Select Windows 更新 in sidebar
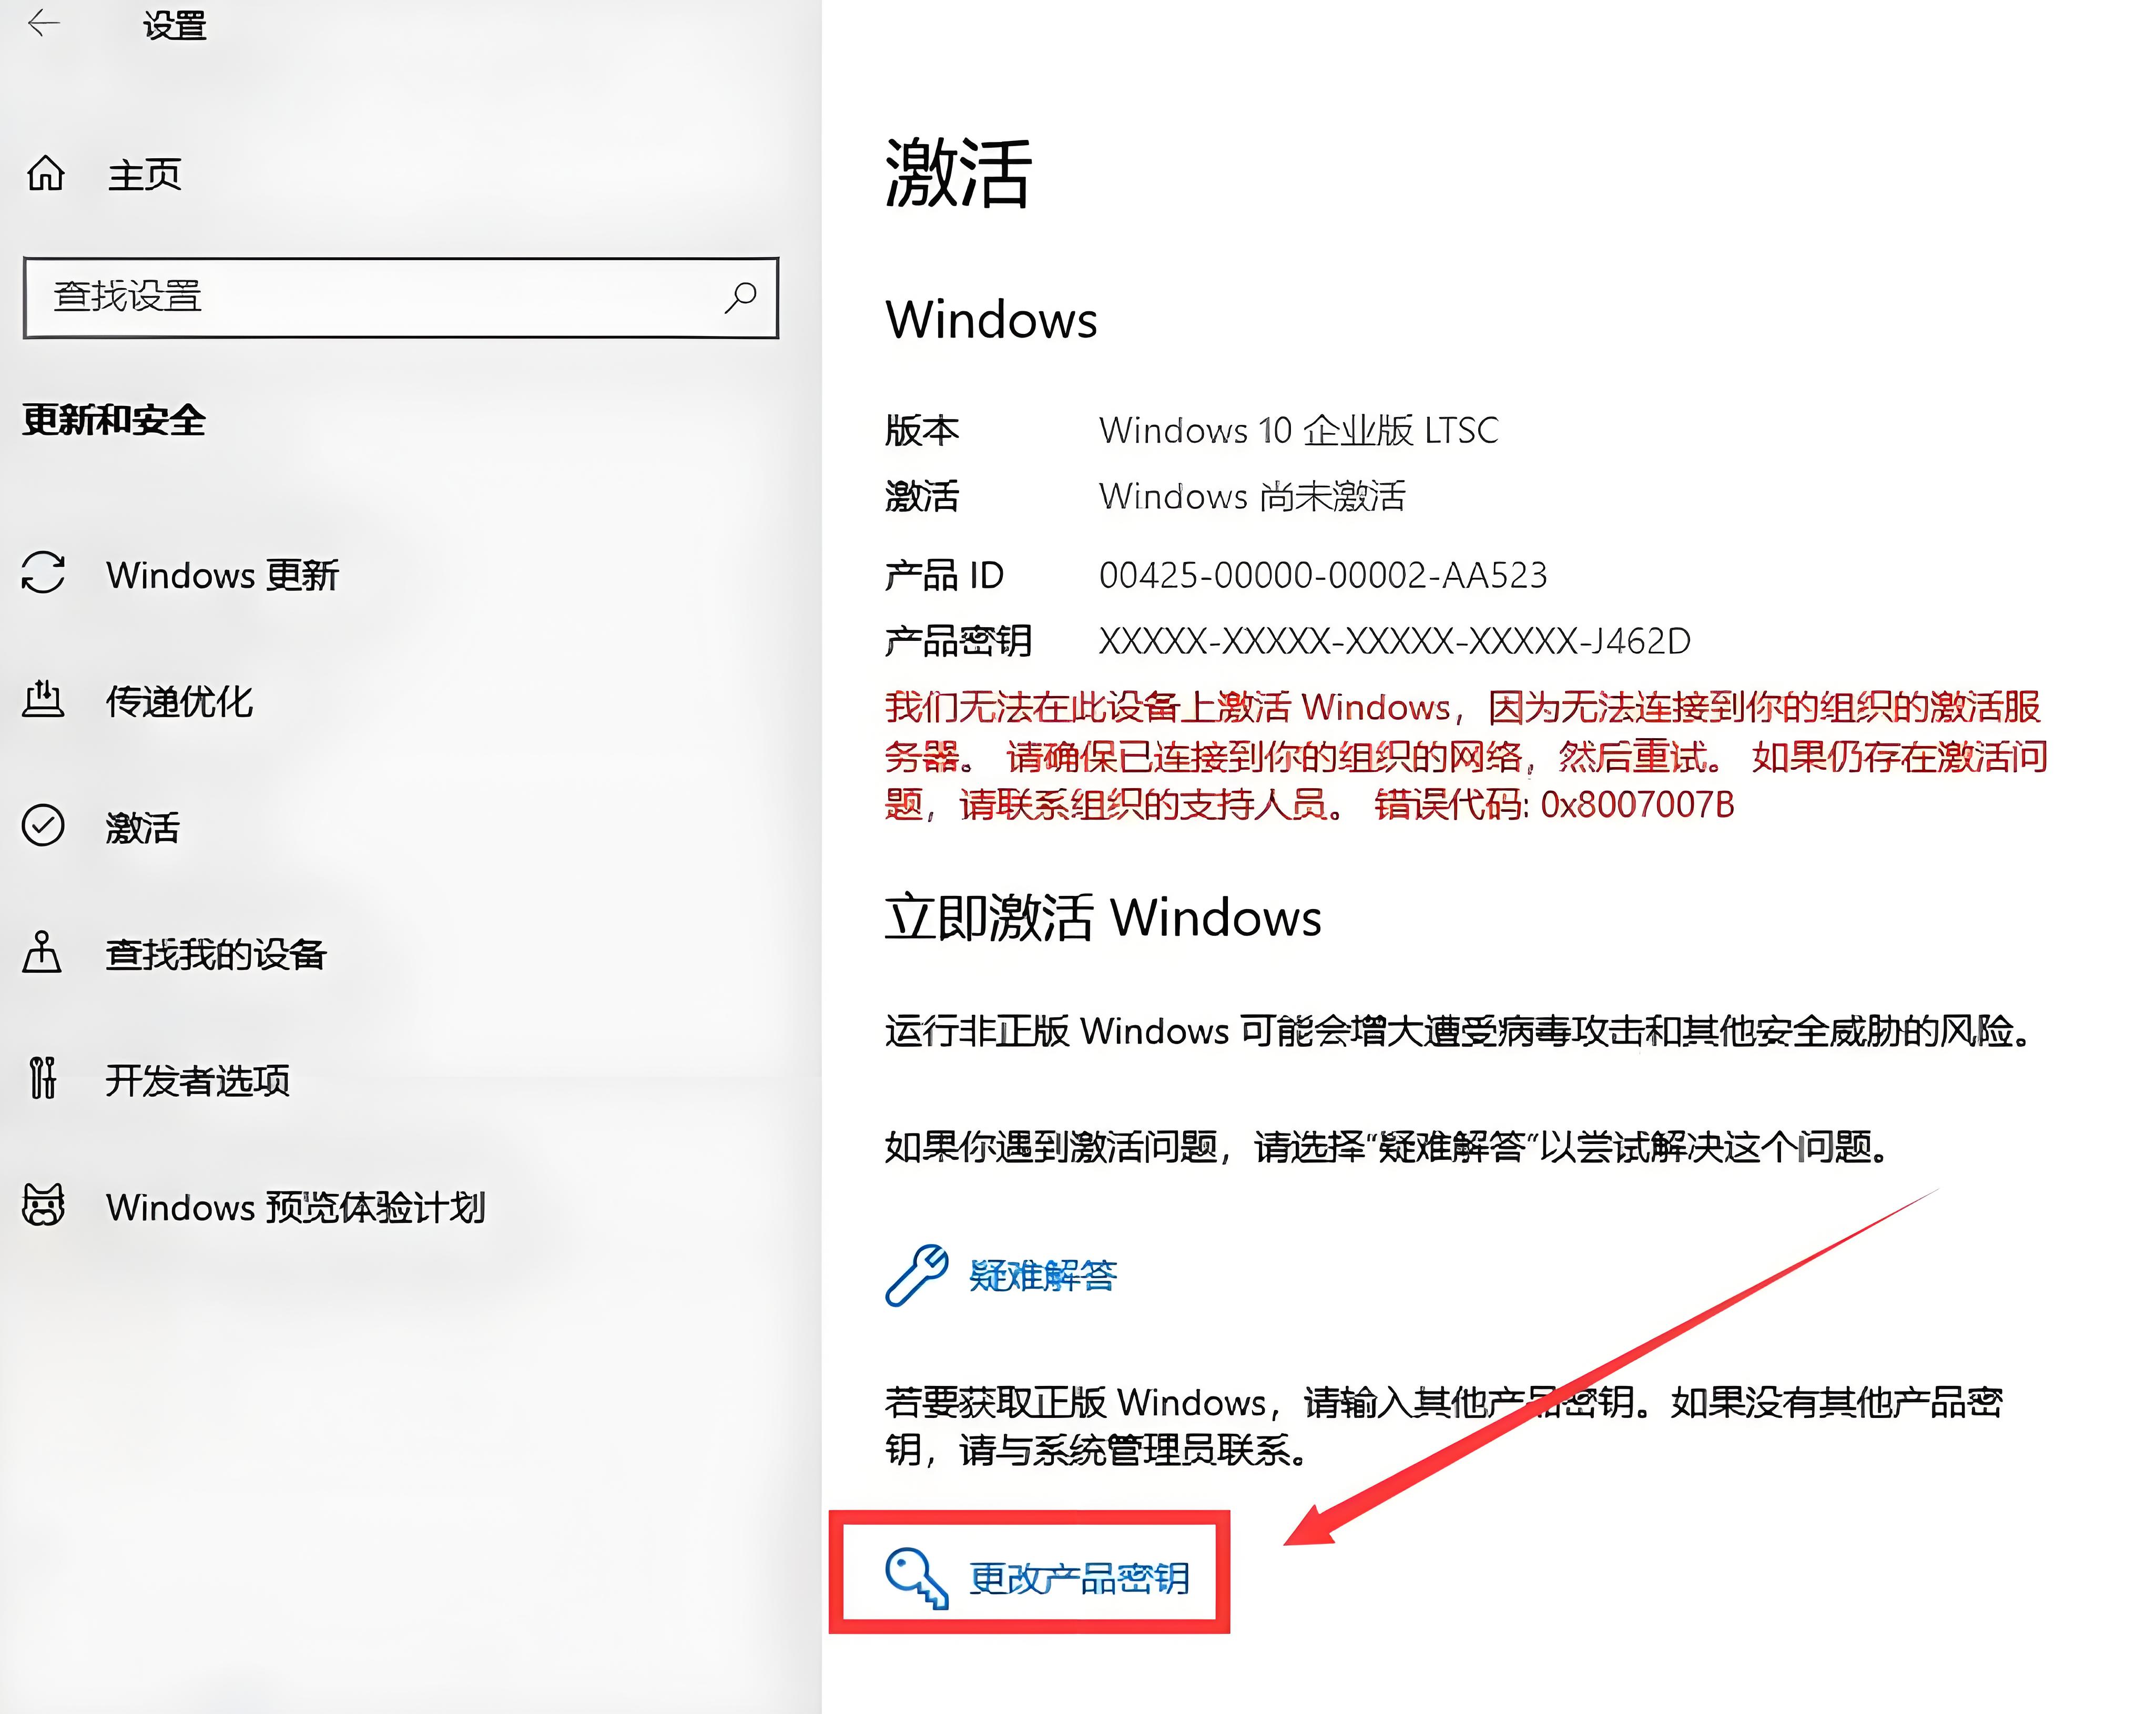 [223, 575]
